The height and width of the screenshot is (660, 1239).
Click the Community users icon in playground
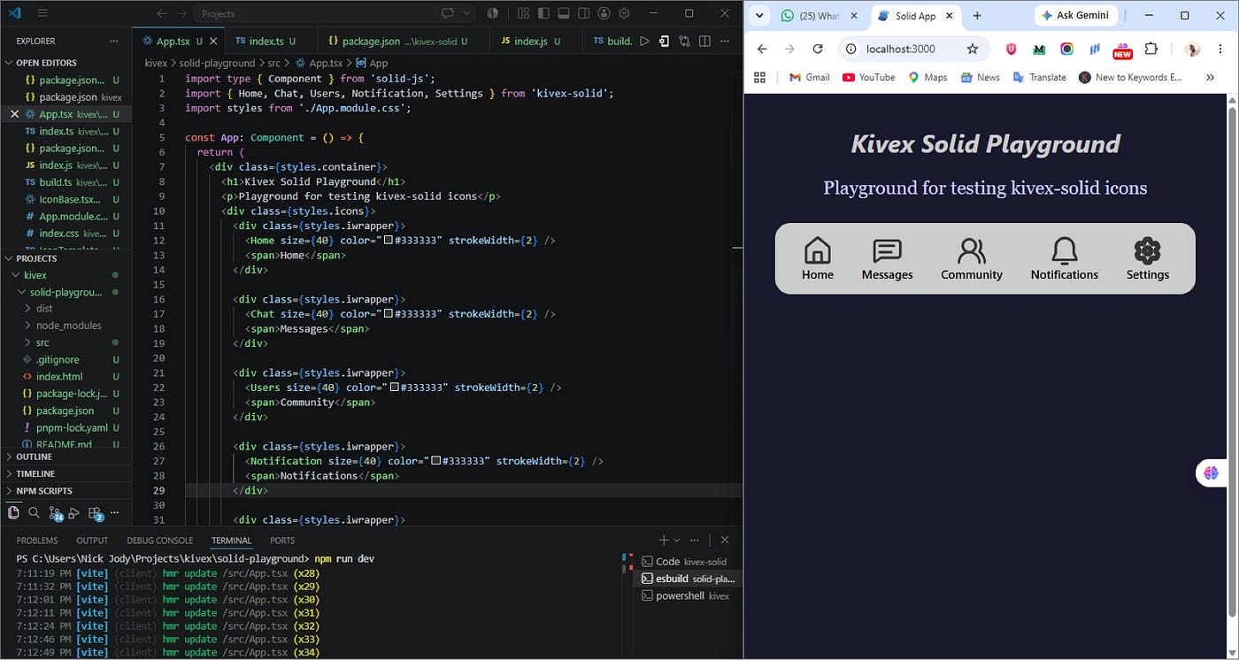[972, 251]
